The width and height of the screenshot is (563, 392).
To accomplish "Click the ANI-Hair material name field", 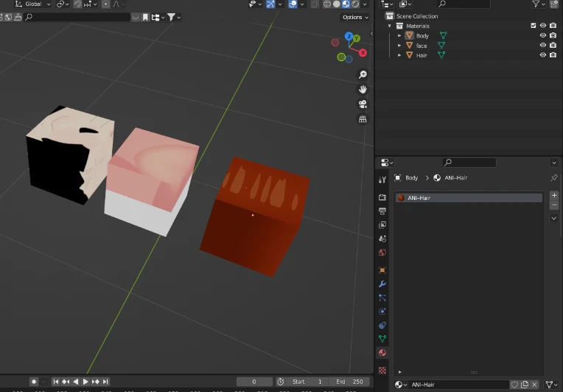I will coord(459,385).
